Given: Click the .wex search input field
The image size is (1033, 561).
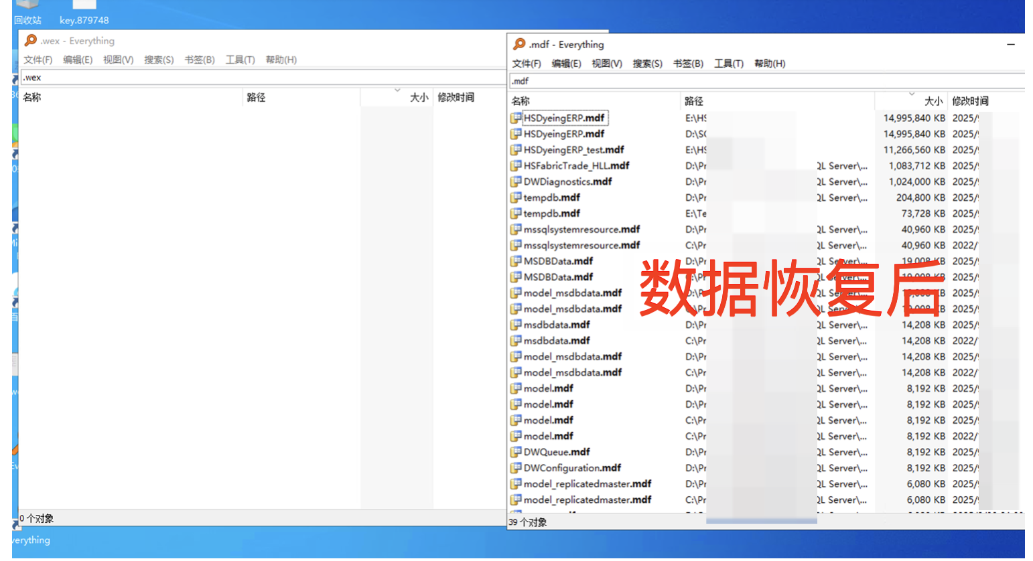Looking at the screenshot, I should pos(261,78).
